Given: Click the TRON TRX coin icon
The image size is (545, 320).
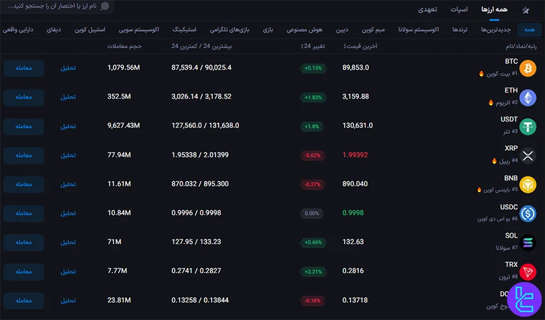Looking at the screenshot, I should click(527, 272).
